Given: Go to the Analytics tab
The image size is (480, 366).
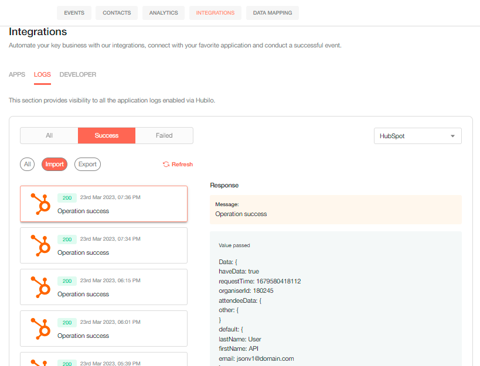Looking at the screenshot, I should [164, 13].
